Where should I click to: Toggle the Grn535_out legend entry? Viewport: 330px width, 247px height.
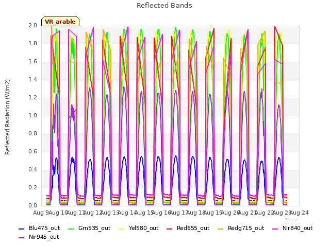(89, 228)
